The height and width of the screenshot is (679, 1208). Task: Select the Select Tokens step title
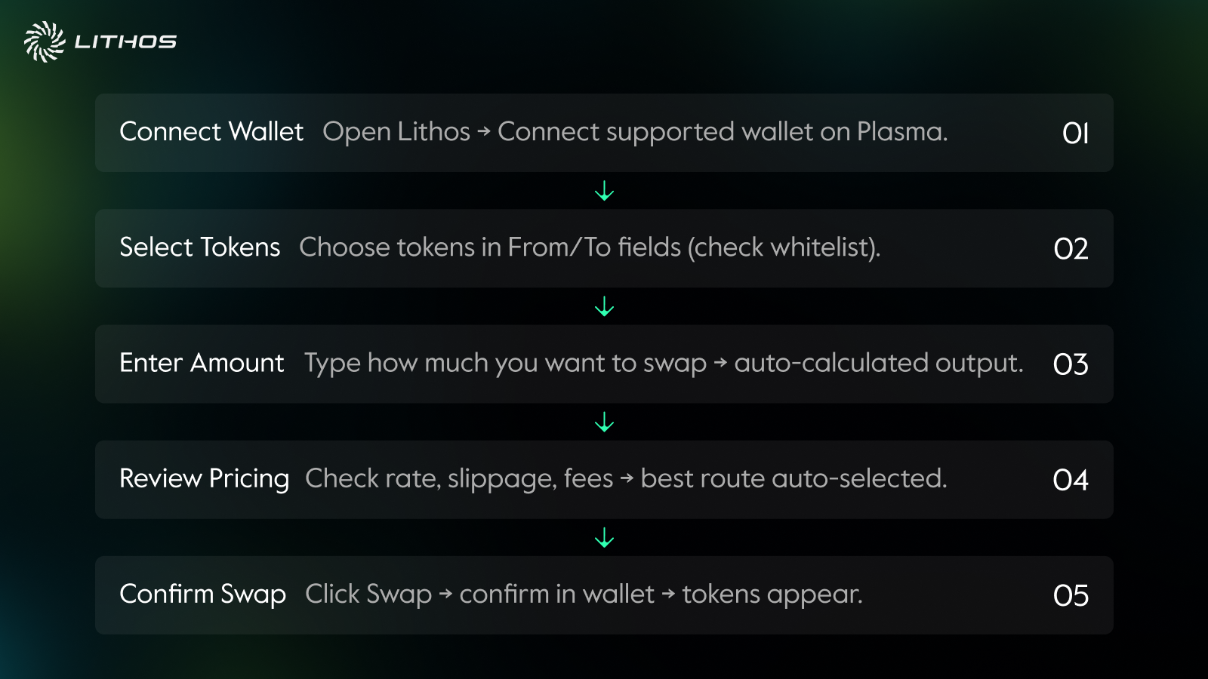tap(199, 247)
